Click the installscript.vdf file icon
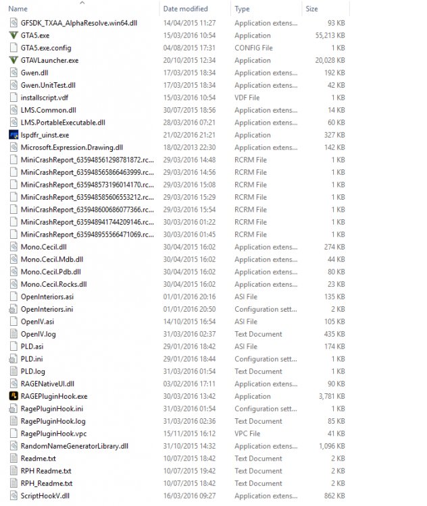The width and height of the screenshot is (427, 506). coord(14,97)
